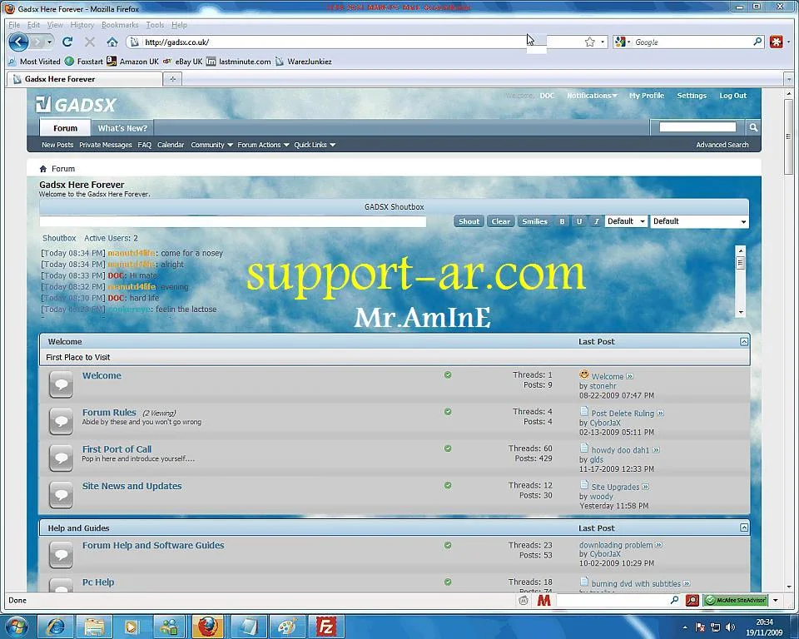Toggle underline in shoutbox

(579, 221)
